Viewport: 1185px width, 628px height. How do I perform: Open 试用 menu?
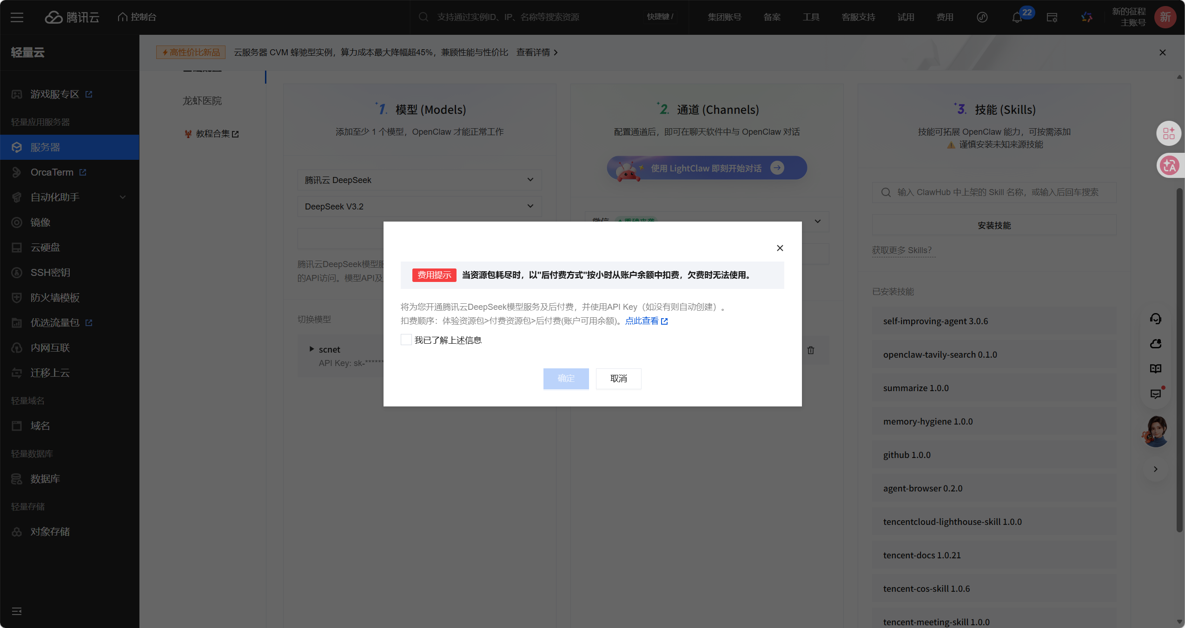pyautogui.click(x=906, y=17)
